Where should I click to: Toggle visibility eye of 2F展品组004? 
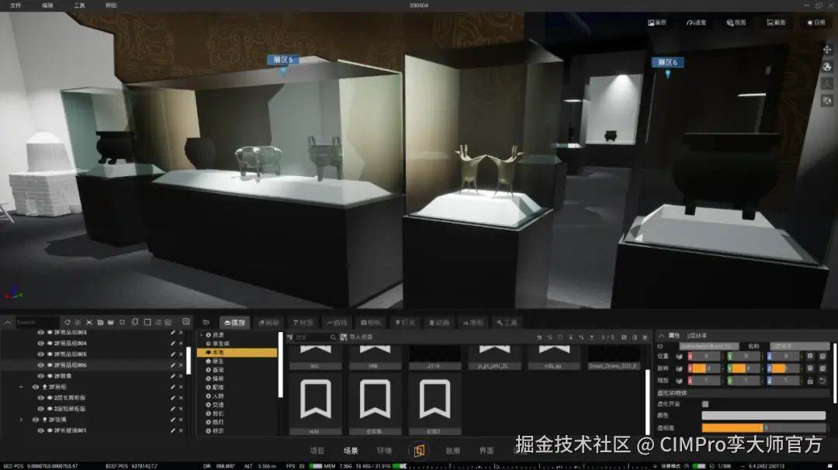pos(40,344)
